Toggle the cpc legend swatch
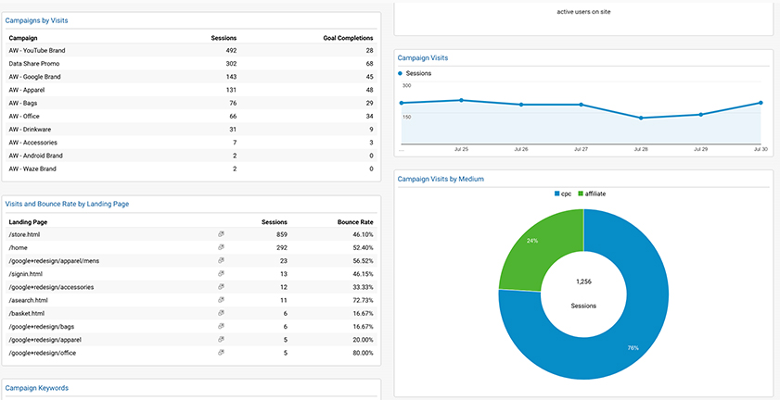 (556, 194)
